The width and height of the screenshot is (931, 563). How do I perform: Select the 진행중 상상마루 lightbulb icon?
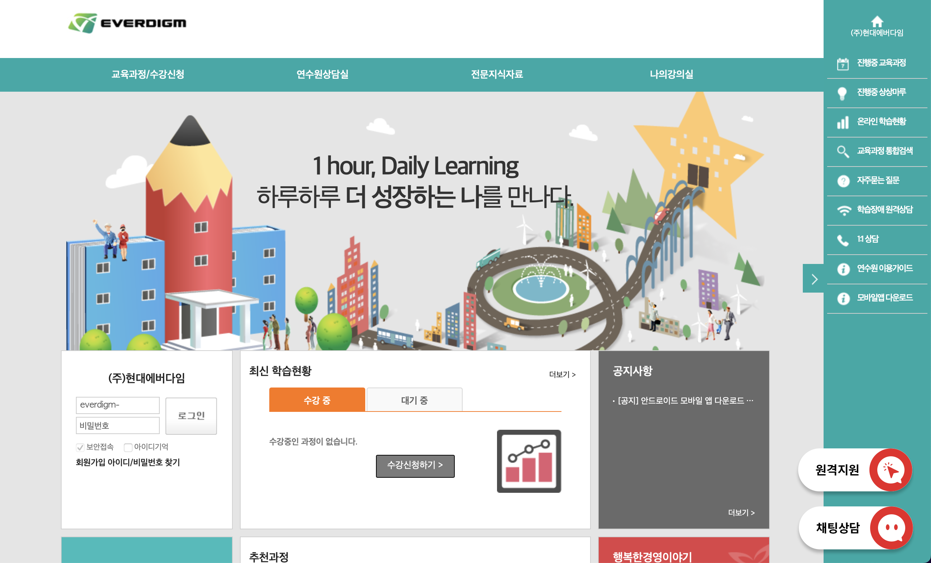tap(844, 92)
